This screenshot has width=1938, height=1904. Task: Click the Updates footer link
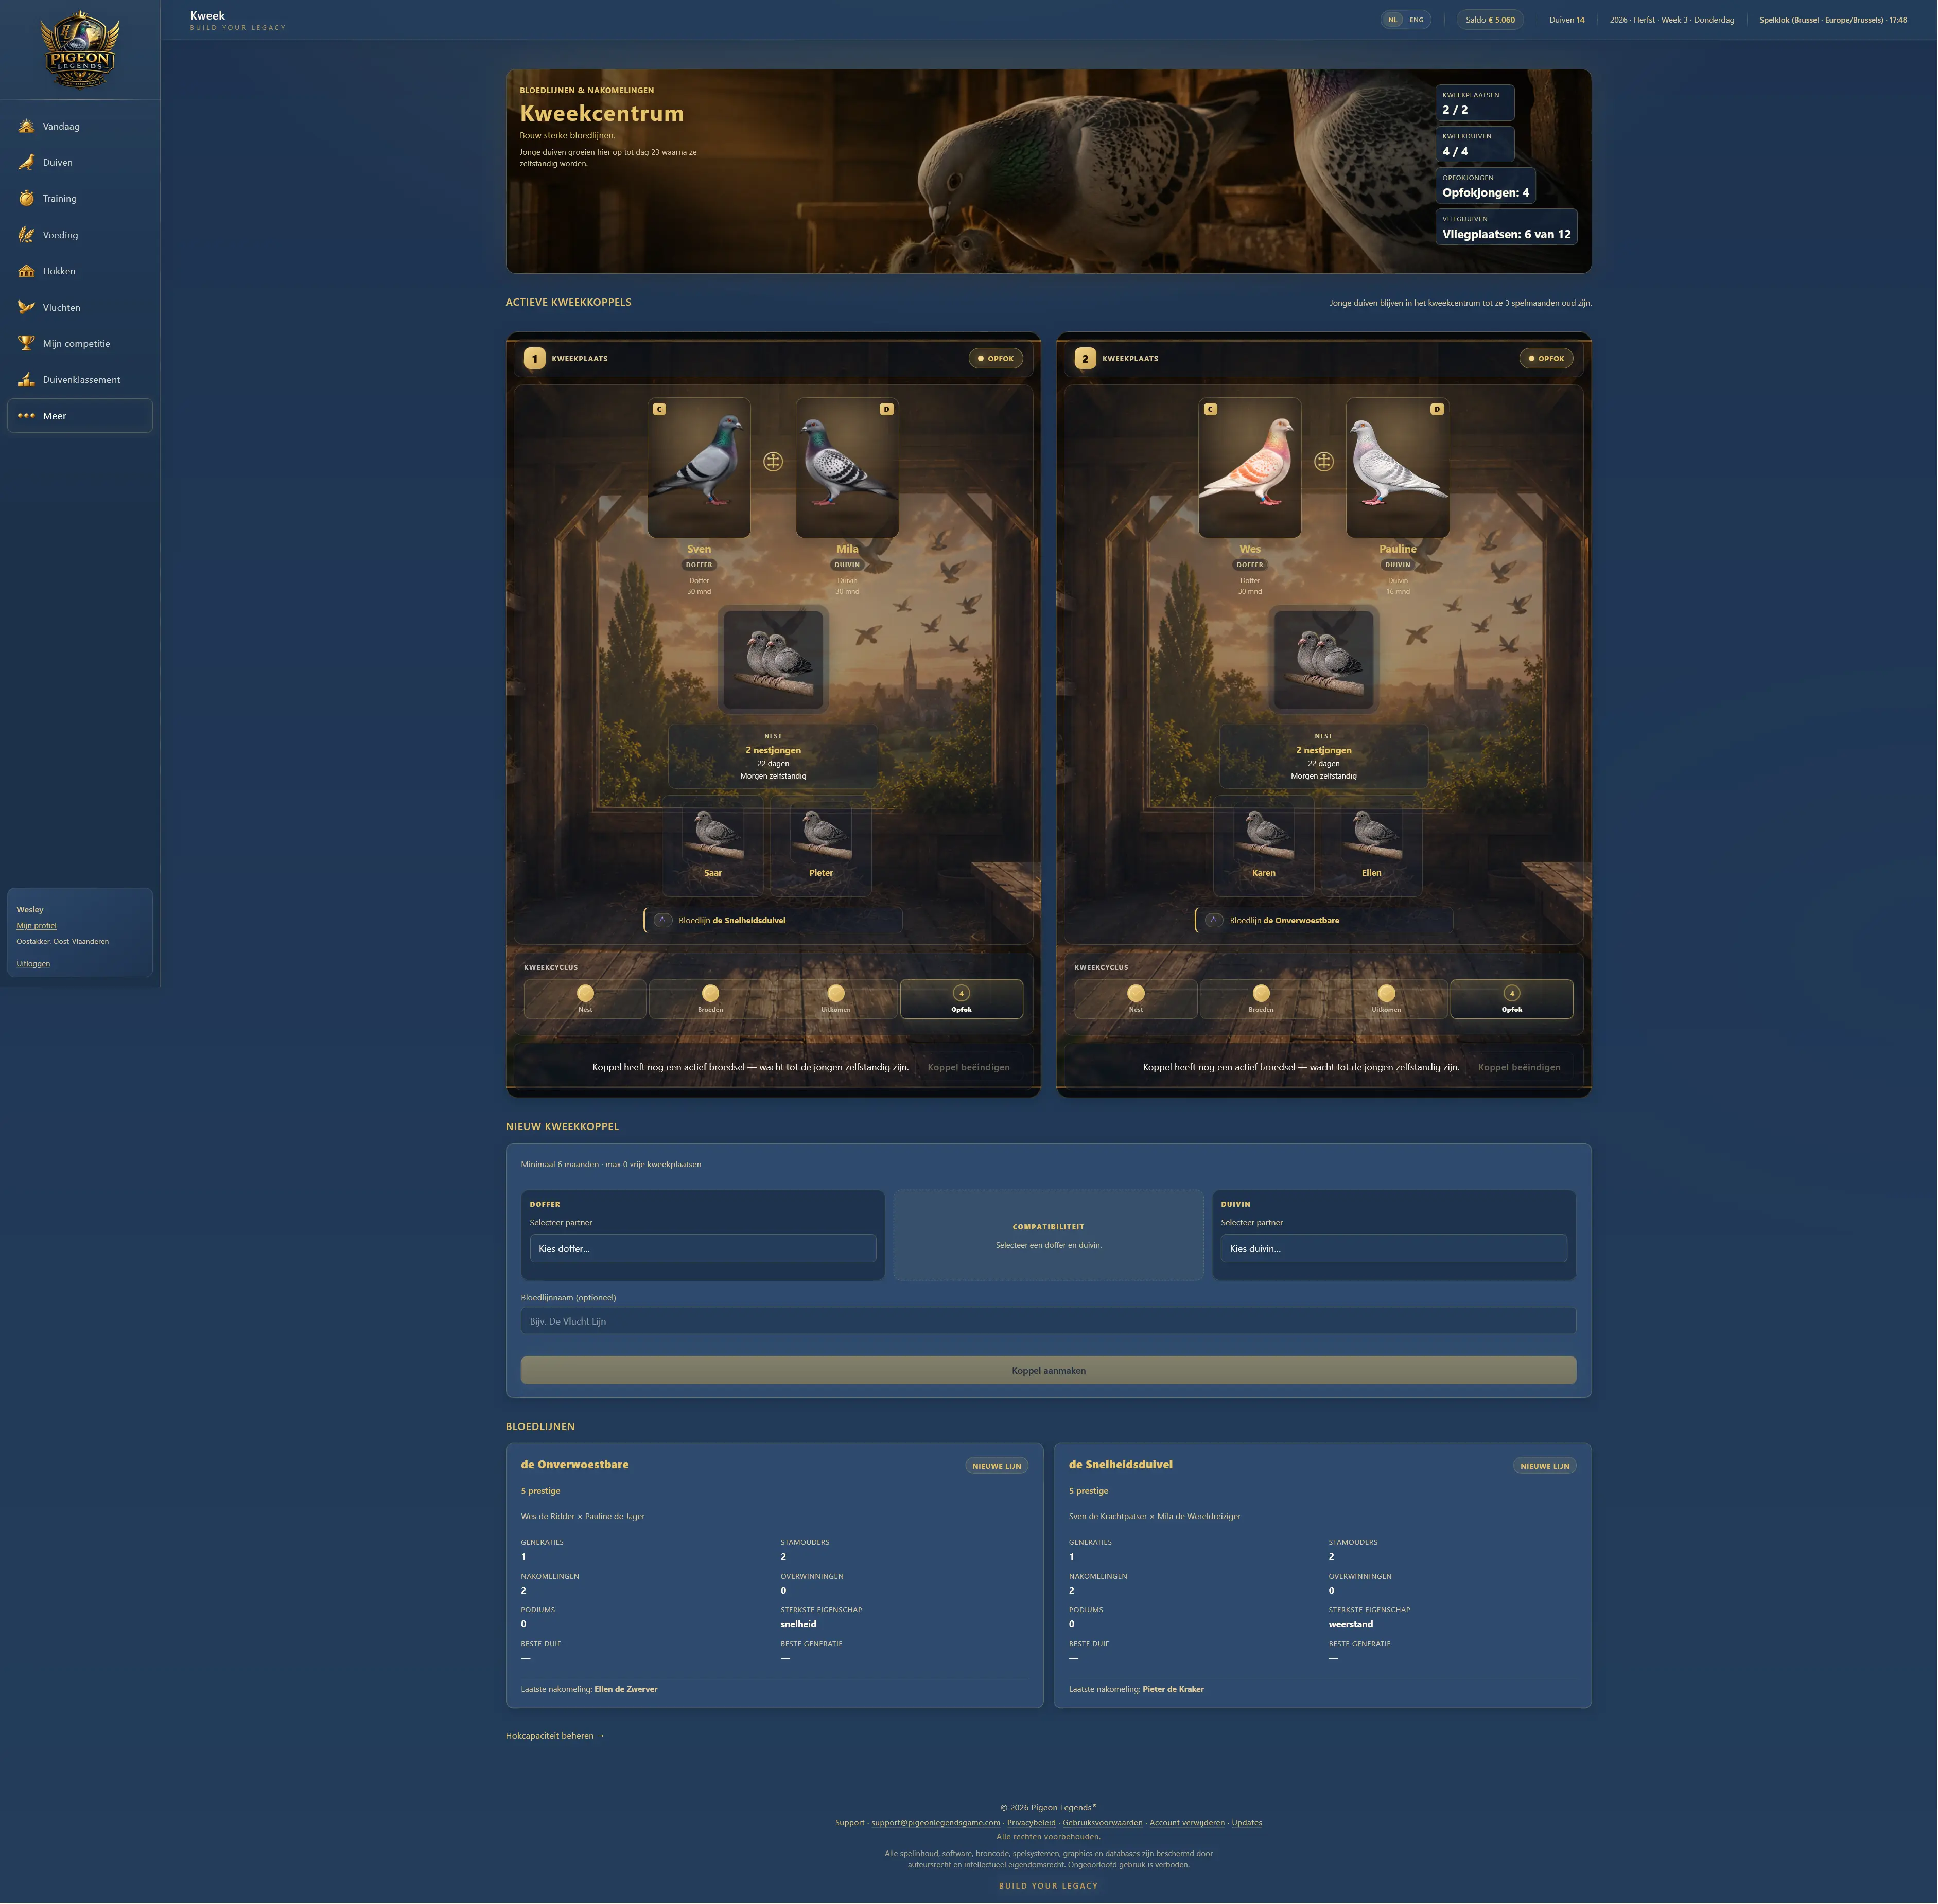click(1247, 1823)
